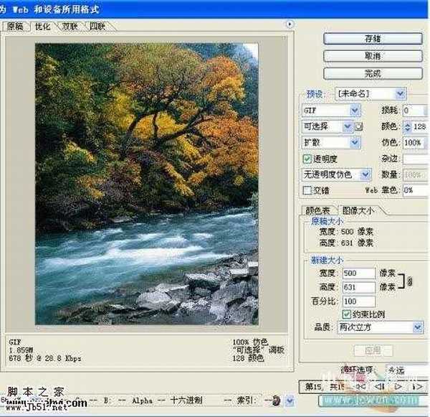Viewport: 430px width, 417px height.
Task: Switch to the 双联 2-up view tab
Action: click(x=69, y=27)
